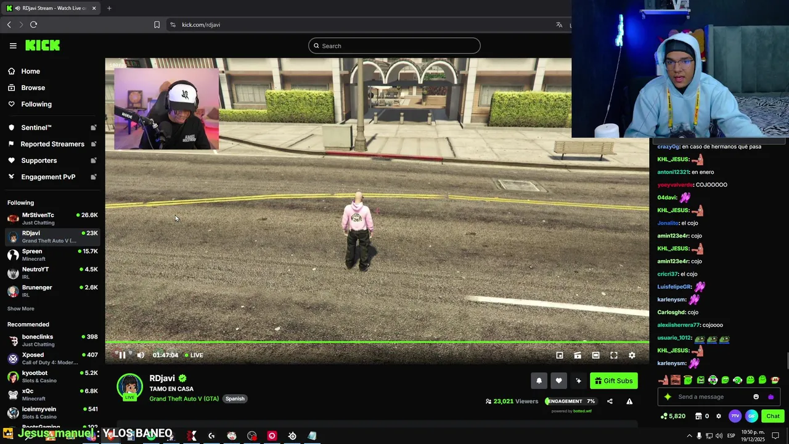
Task: Open the chat shop icon showing 0
Action: click(x=703, y=416)
